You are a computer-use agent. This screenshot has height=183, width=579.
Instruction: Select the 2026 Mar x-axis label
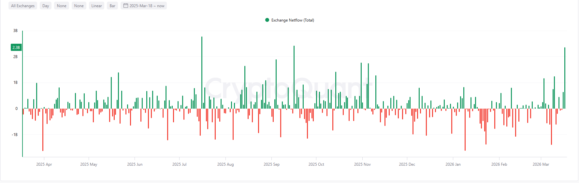pos(541,164)
